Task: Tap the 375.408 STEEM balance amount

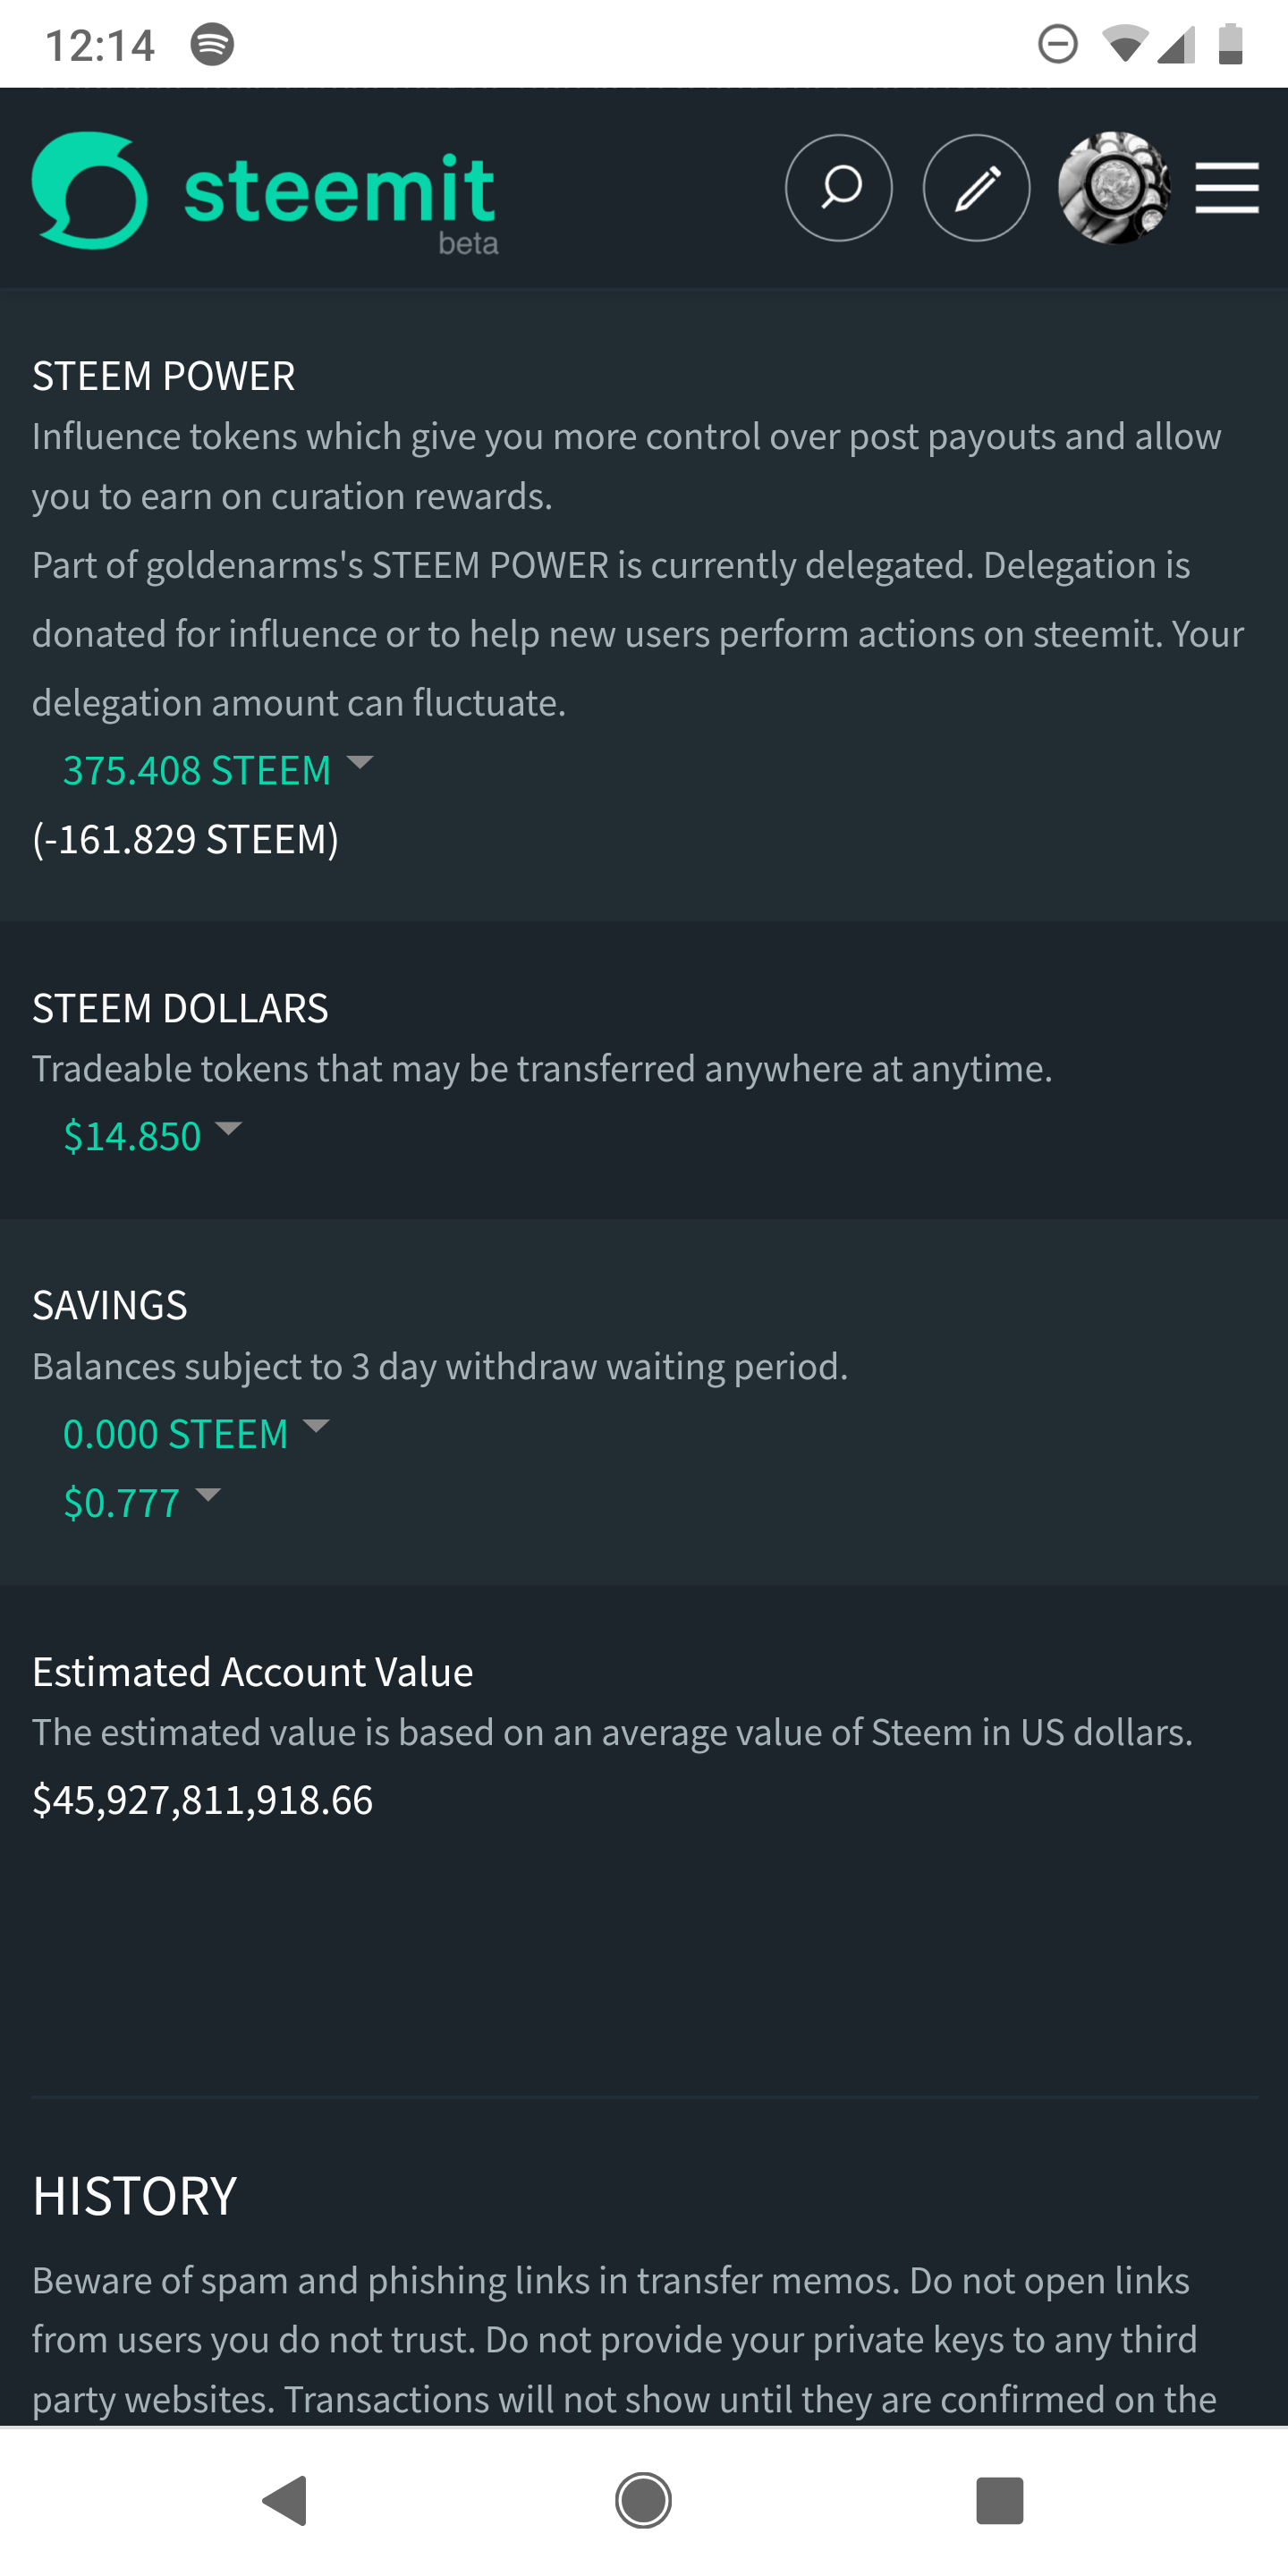Action: click(x=197, y=771)
